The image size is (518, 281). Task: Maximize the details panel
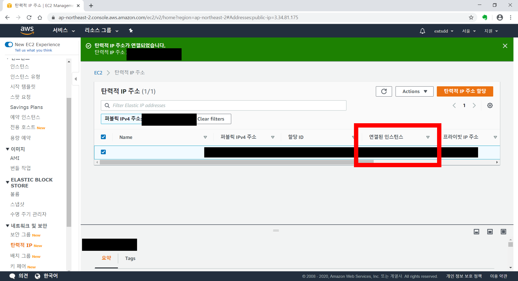coord(503,232)
